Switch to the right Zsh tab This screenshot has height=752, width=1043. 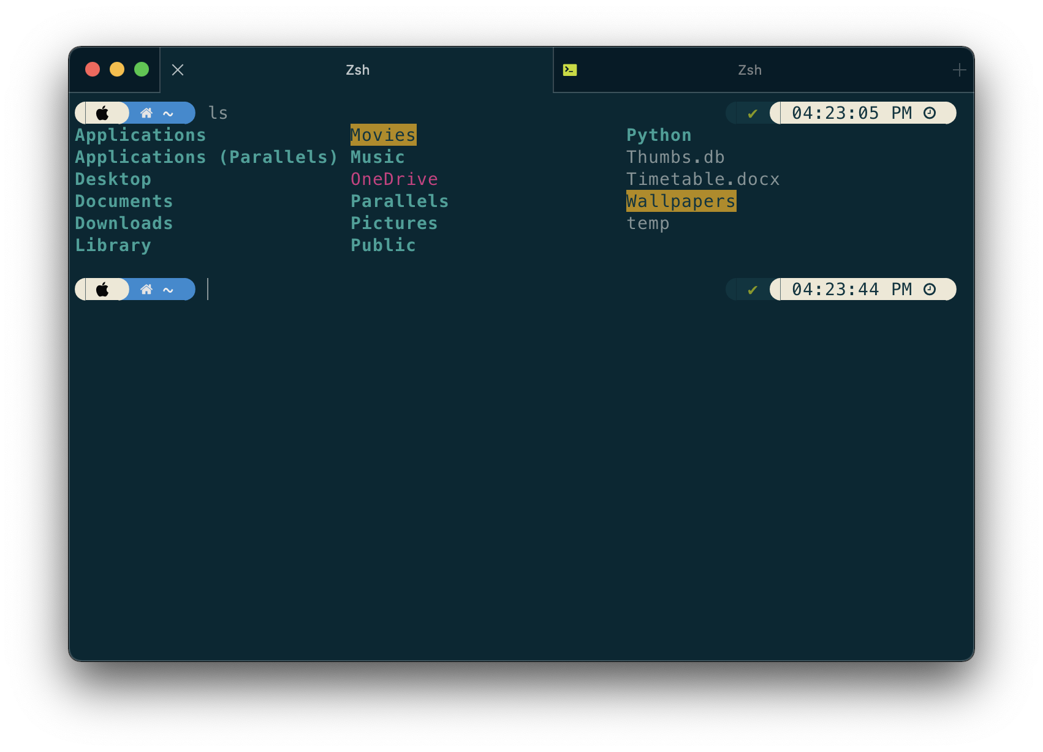pyautogui.click(x=750, y=70)
